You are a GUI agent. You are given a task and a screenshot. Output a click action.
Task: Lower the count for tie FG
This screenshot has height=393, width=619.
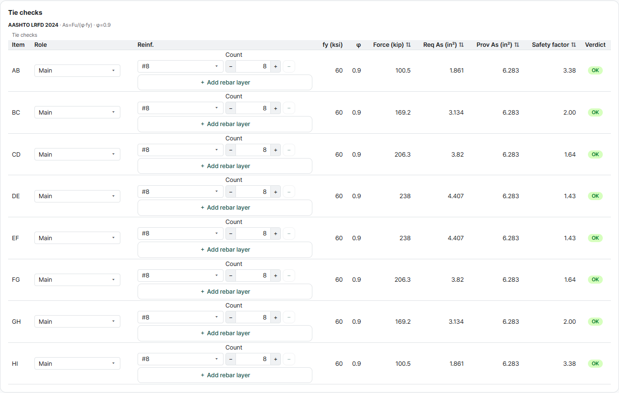(231, 276)
